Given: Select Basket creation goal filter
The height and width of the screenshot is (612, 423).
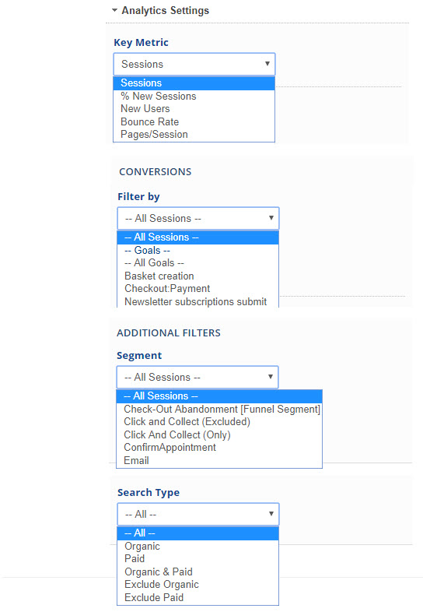Looking at the screenshot, I should (x=198, y=276).
